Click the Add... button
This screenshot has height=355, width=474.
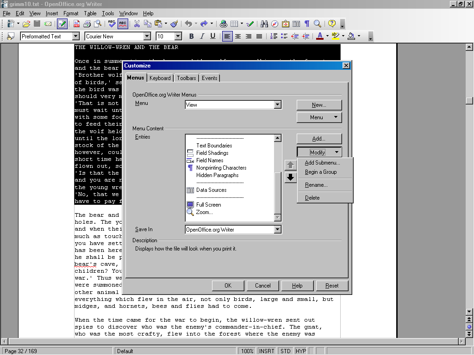(319, 139)
